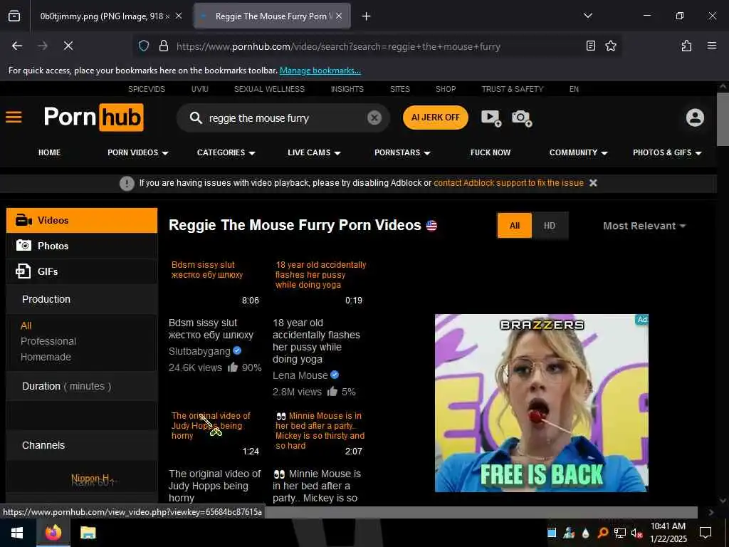
Task: Click the page vertical scrollbar thumb
Action: click(x=723, y=120)
